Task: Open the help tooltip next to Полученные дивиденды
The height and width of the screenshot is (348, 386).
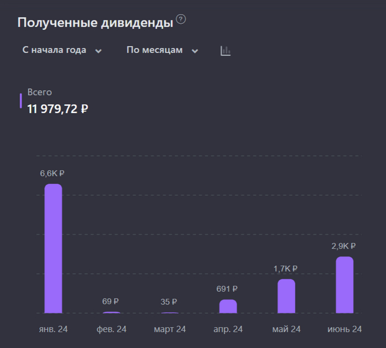Action: point(181,19)
